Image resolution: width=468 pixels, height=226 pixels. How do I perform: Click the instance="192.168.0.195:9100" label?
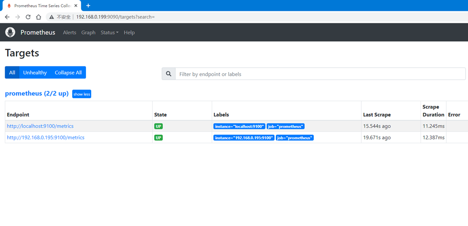pos(244,137)
